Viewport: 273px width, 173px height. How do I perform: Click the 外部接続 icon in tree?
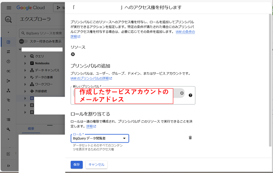(x=32, y=91)
